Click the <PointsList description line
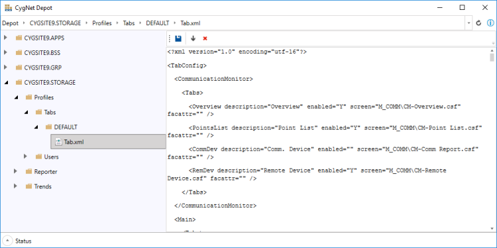Image resolution: width=497 pixels, height=248 pixels. pos(335,128)
